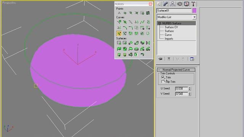The height and width of the screenshot is (137, 244).
Task: Select the Create Surf Point tool
Action: [x=142, y=13]
